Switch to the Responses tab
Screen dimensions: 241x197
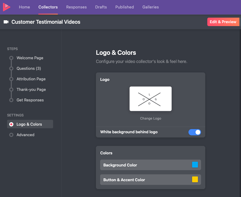click(76, 7)
